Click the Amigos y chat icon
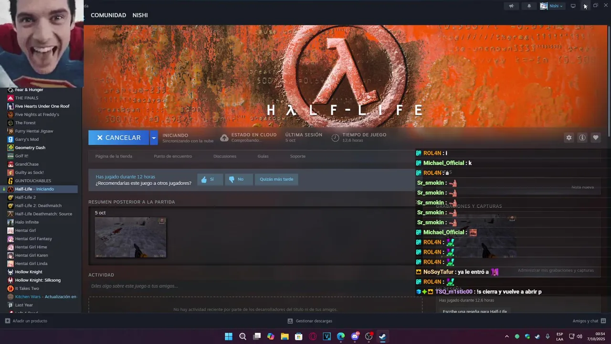 pyautogui.click(x=603, y=321)
